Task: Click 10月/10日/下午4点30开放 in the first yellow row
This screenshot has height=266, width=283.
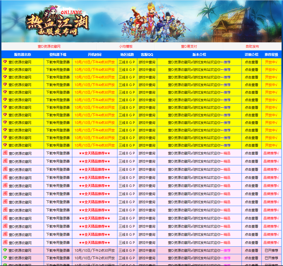Action: coord(95,62)
